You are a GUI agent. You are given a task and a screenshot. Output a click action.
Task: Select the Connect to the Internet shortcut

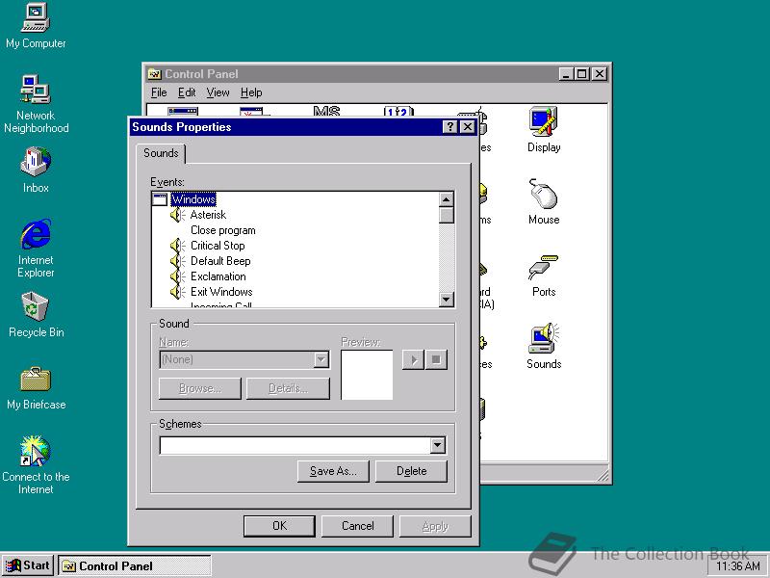coord(36,464)
